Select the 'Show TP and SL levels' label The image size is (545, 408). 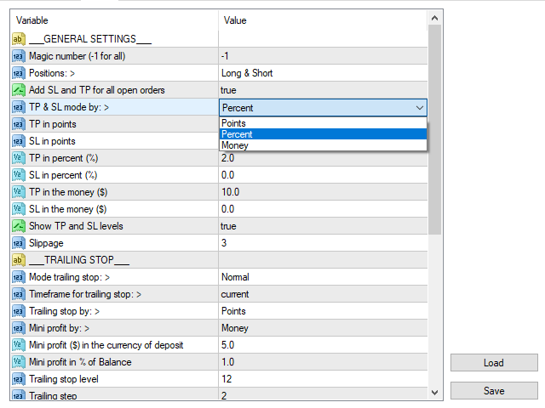(x=76, y=226)
